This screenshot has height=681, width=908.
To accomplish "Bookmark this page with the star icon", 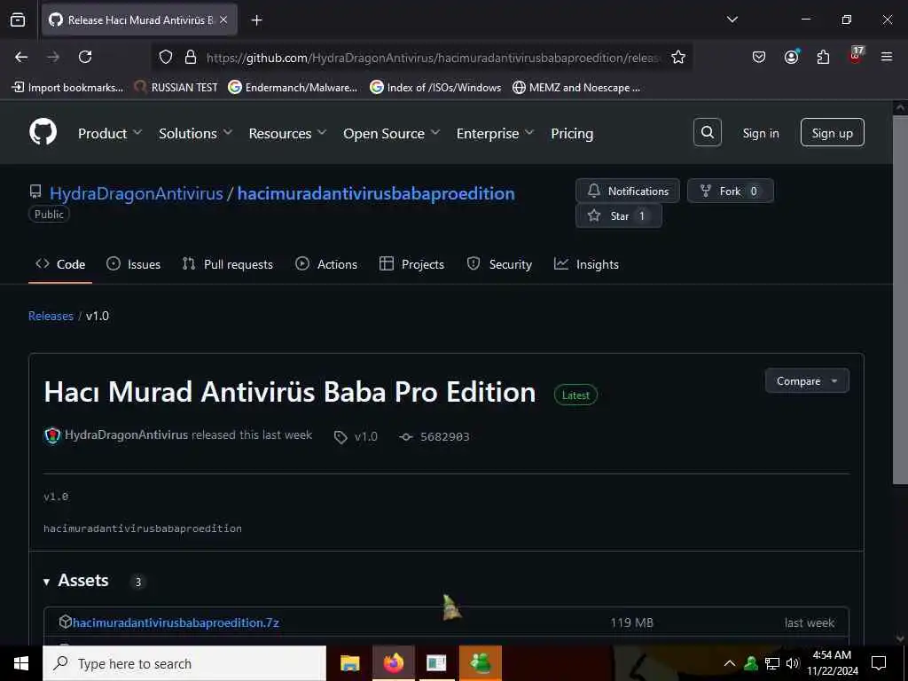I will 678,57.
